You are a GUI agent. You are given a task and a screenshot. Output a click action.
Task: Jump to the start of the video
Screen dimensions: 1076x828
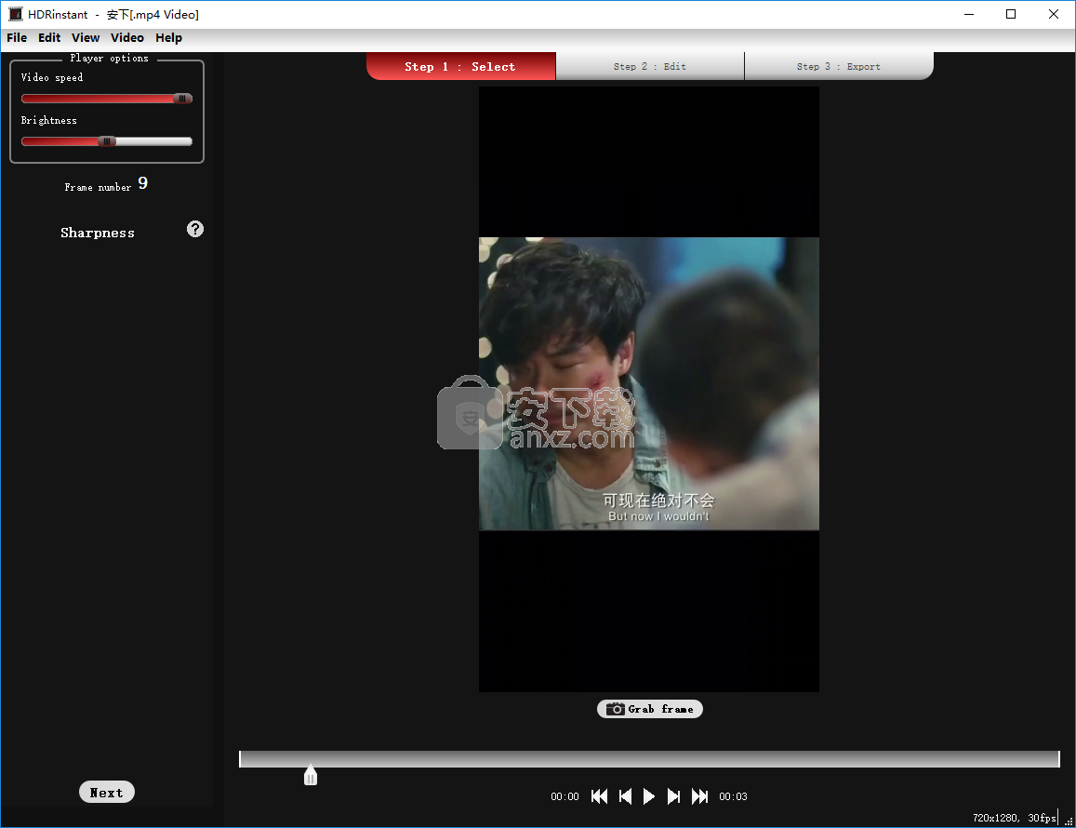tap(599, 796)
